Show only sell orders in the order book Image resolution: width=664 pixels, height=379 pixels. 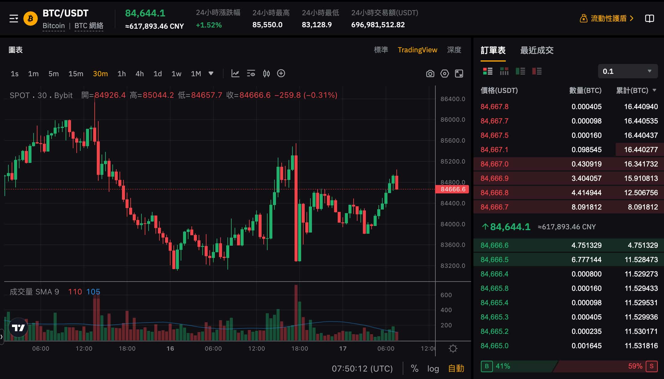pos(537,71)
